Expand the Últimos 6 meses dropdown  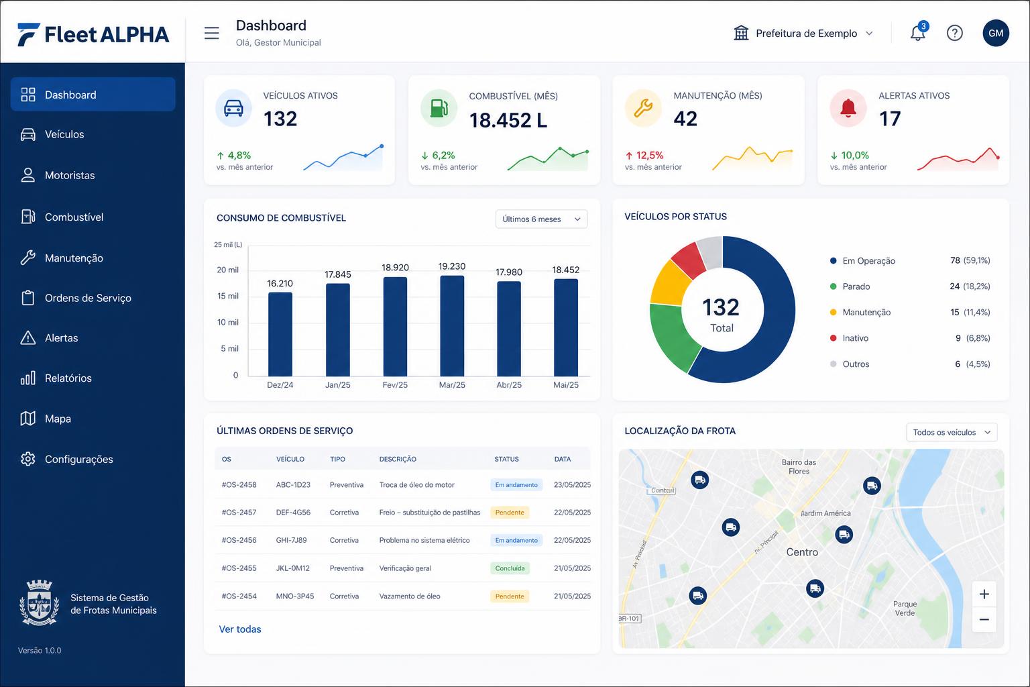pos(541,219)
